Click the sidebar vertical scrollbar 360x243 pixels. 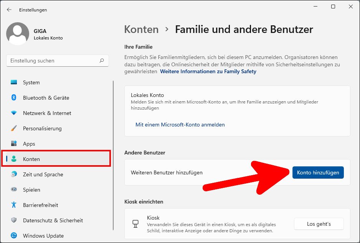tap(113, 153)
